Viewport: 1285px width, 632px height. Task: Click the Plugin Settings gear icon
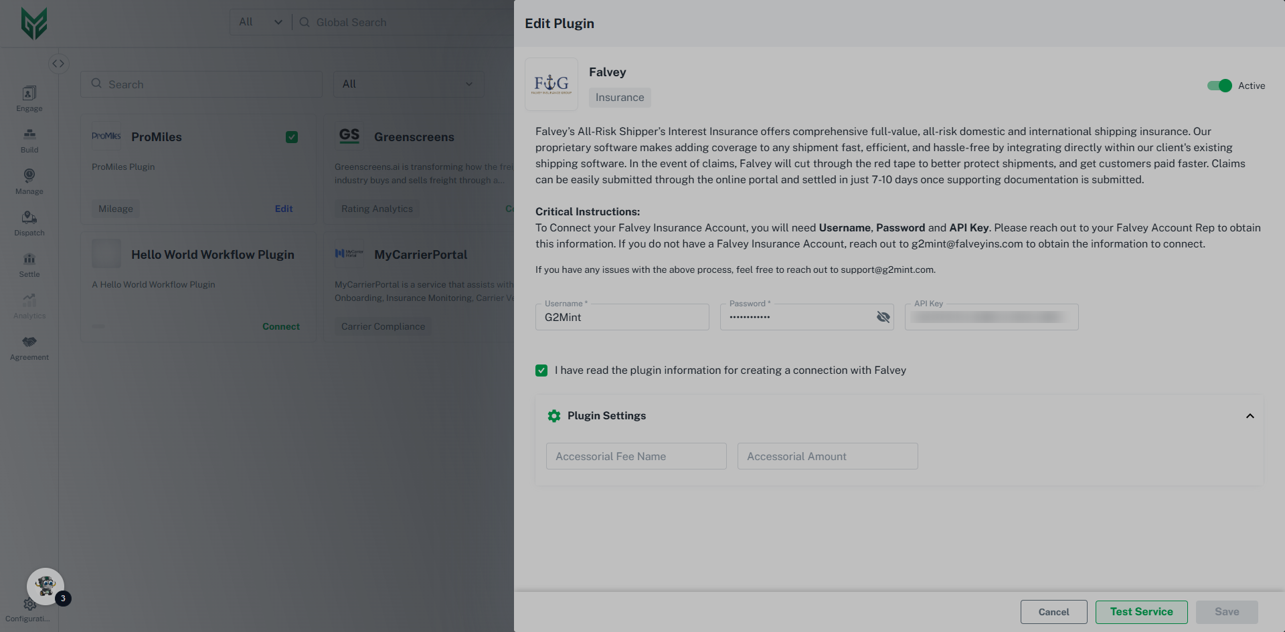coord(553,415)
